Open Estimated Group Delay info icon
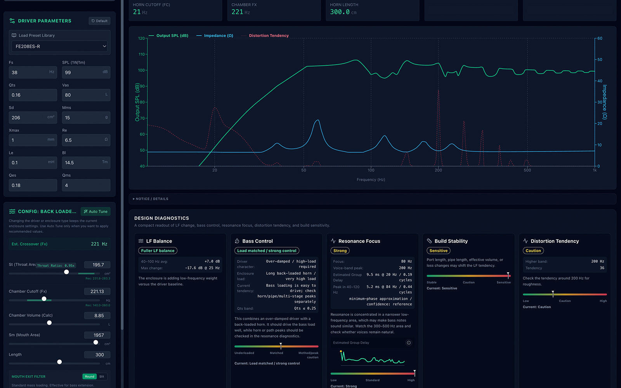Image resolution: width=621 pixels, height=388 pixels. [x=409, y=343]
